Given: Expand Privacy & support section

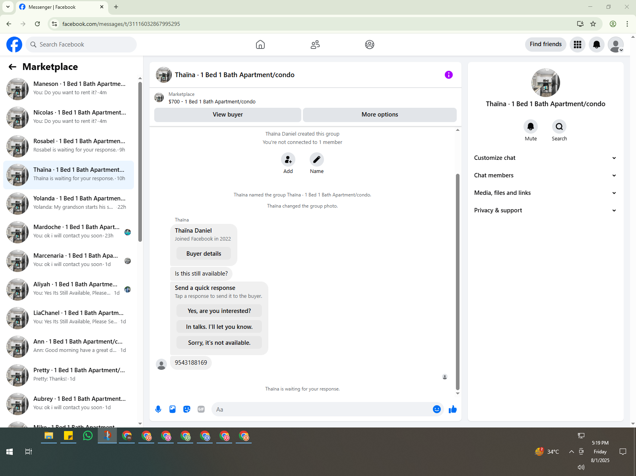Looking at the screenshot, I should click(545, 210).
